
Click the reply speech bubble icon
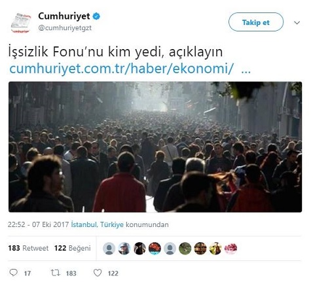(x=14, y=272)
